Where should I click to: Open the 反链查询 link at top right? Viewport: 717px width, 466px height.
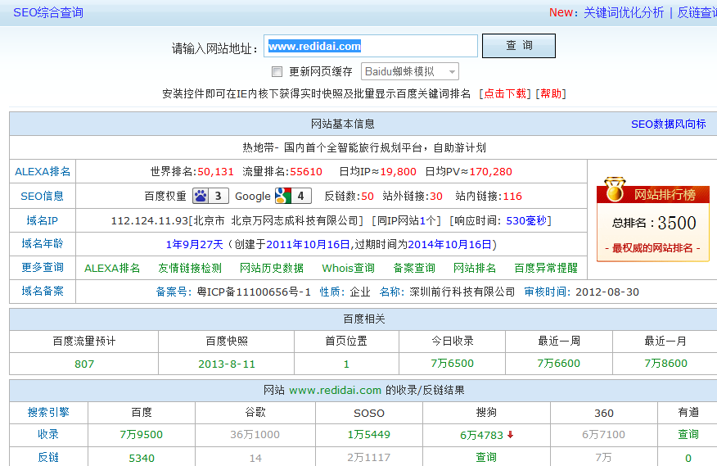click(697, 12)
